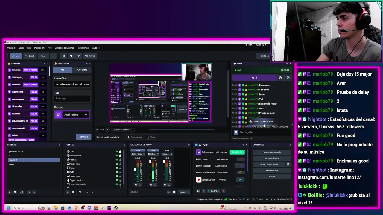
Task: Open source properties gear in Fuentes
Action: point(80,192)
